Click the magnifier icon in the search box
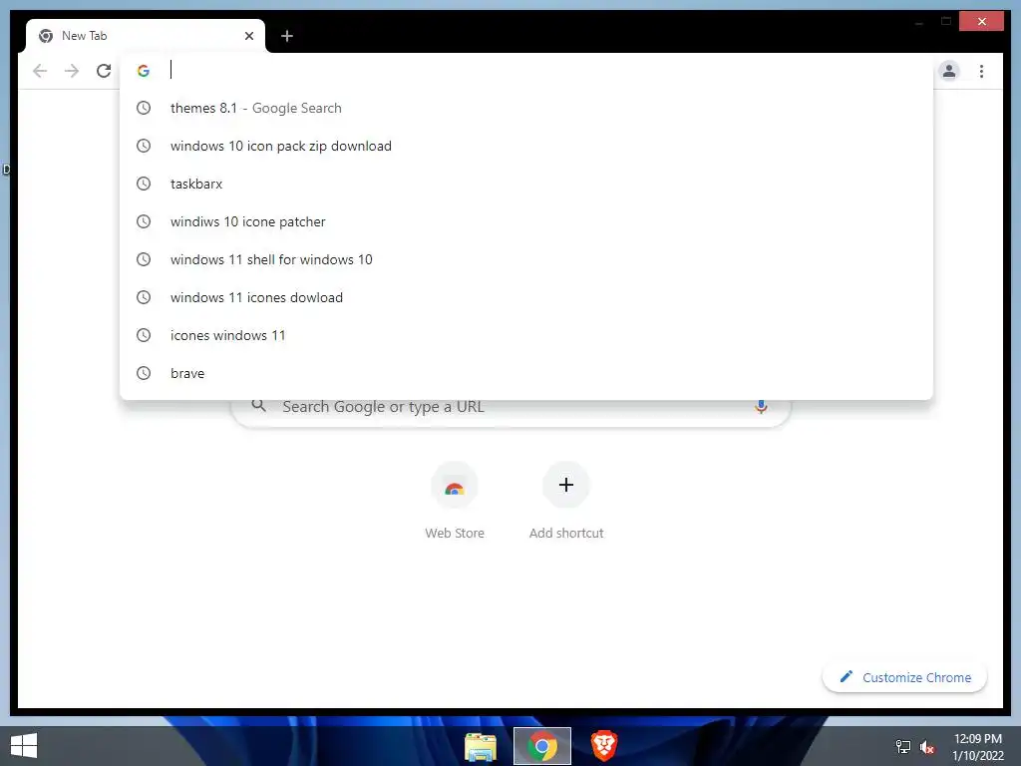 pyautogui.click(x=258, y=406)
